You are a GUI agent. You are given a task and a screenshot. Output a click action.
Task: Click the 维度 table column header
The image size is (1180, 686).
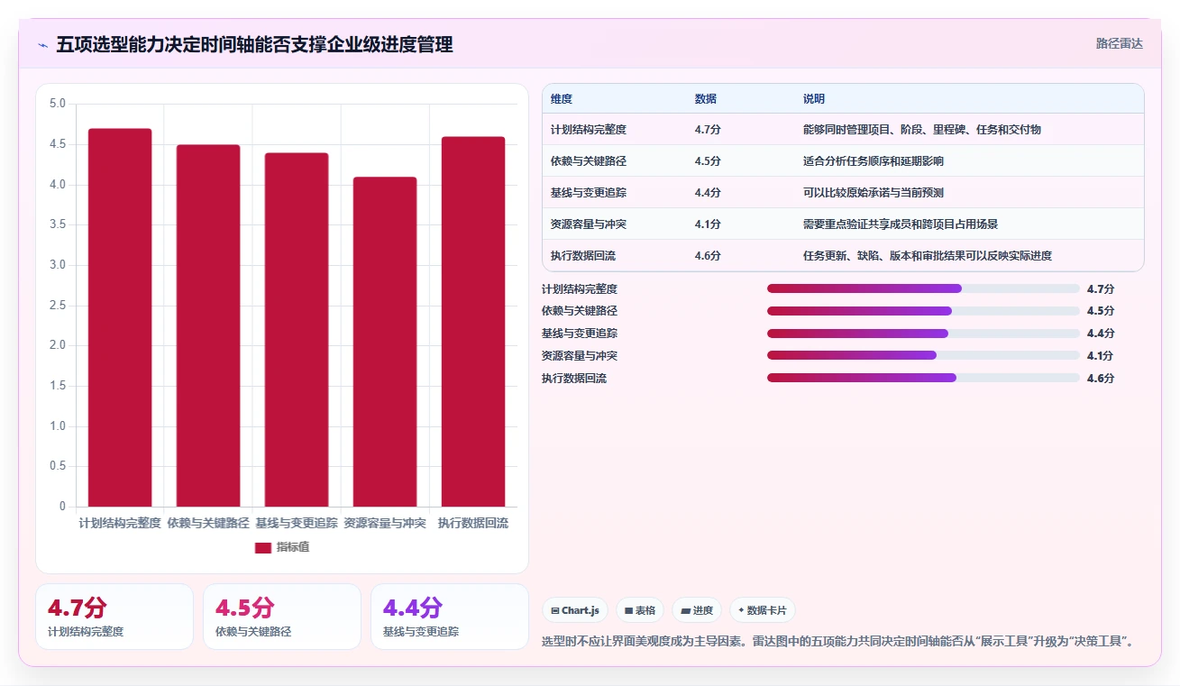(562, 99)
